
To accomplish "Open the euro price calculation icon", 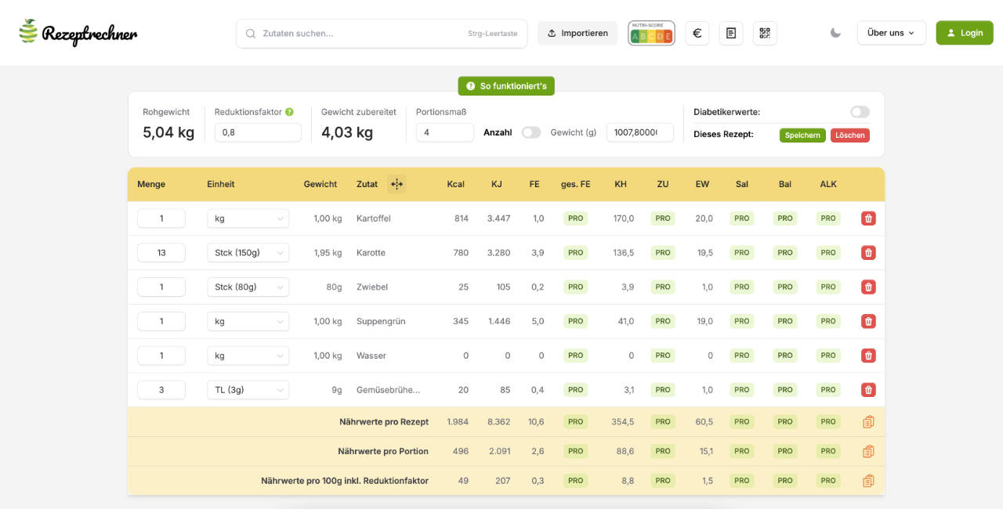I will click(697, 33).
